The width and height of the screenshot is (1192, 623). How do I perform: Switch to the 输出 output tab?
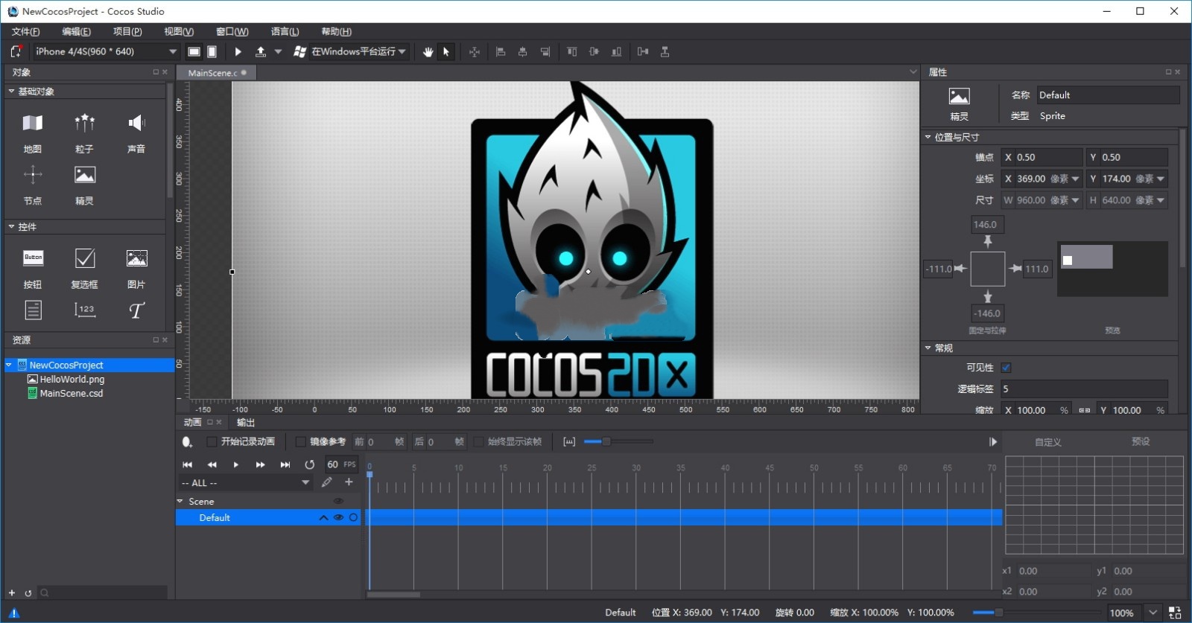tap(246, 422)
